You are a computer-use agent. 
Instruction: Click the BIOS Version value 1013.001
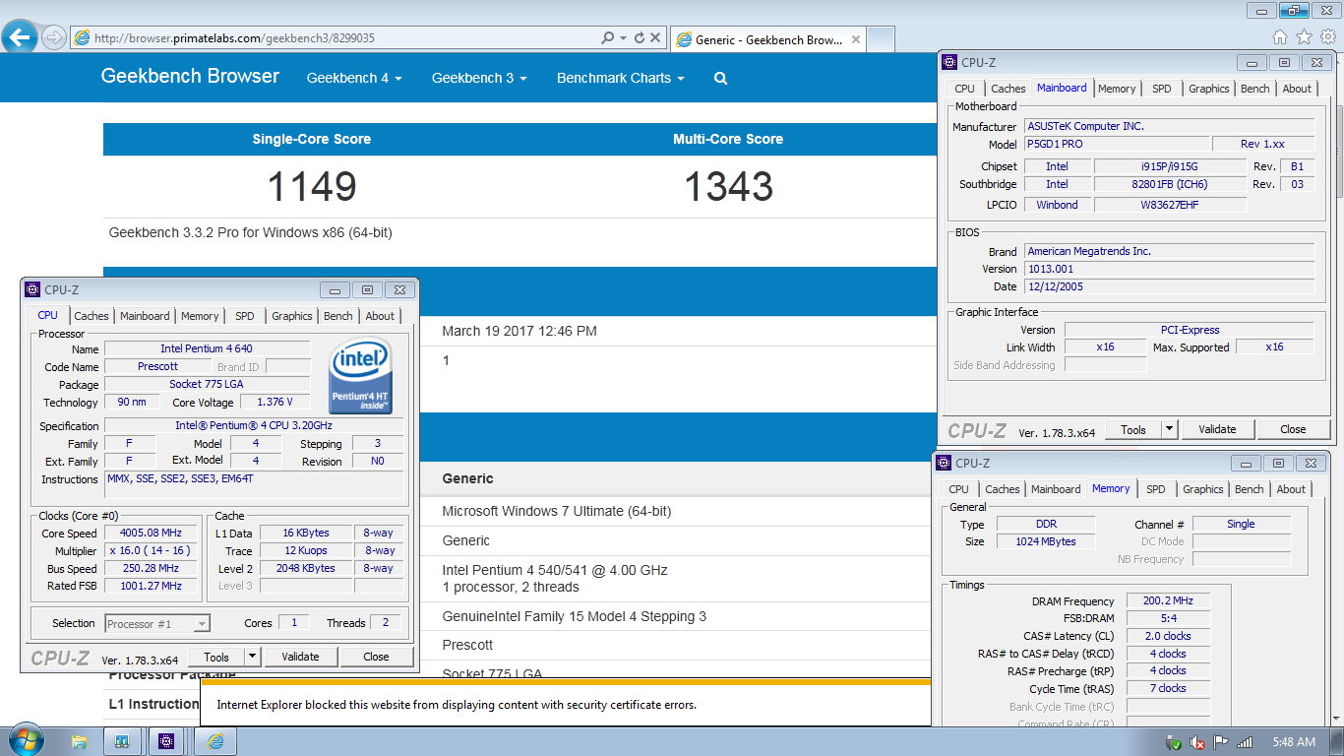(x=1169, y=269)
